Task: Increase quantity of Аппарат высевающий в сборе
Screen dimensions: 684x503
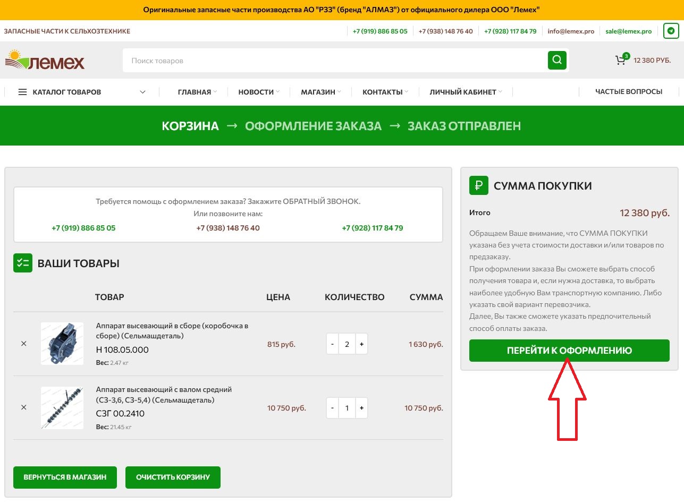Action: point(361,344)
